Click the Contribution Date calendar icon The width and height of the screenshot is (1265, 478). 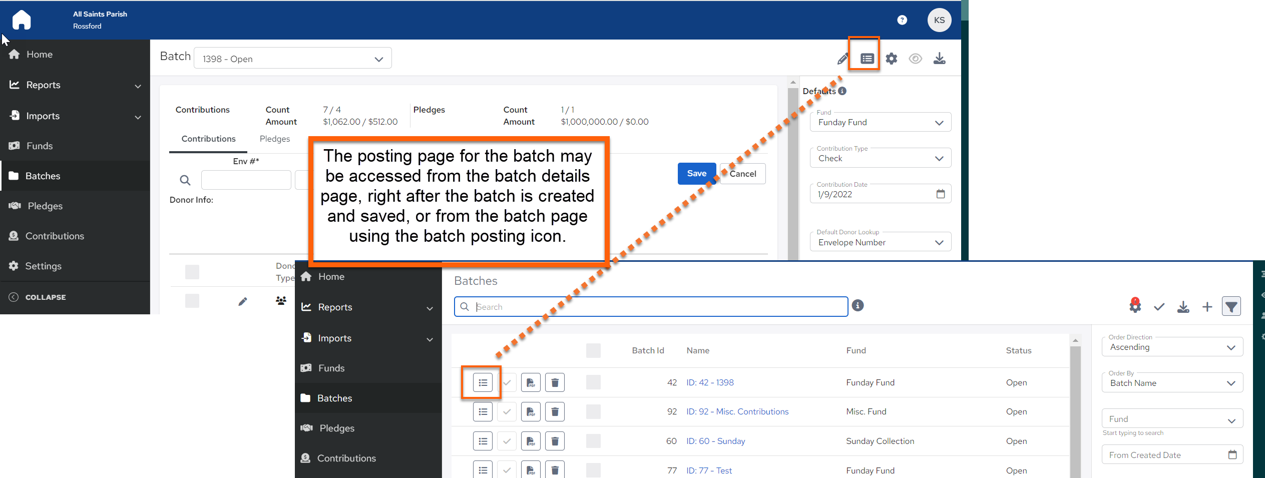(x=940, y=194)
